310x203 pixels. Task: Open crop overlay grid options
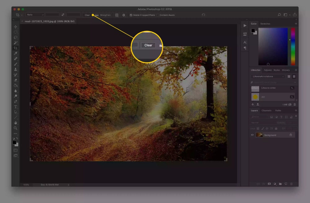[117, 15]
